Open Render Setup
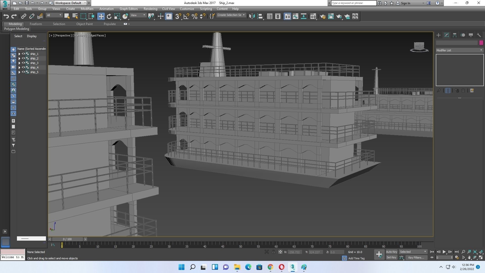Viewport: 485px width, 273px height. tap(323, 16)
